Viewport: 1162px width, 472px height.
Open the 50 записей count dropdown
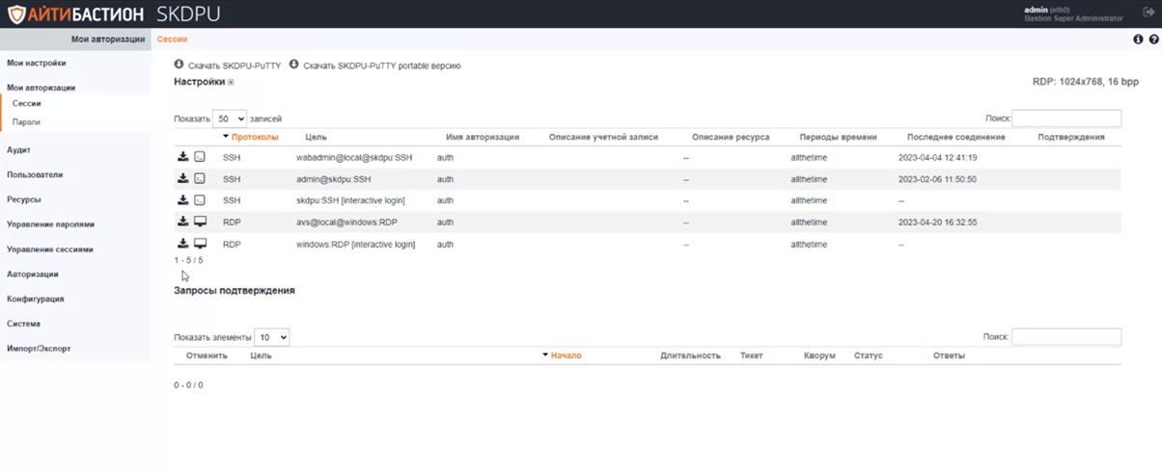[x=230, y=118]
